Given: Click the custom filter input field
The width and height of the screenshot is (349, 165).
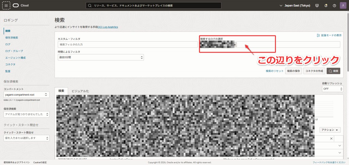Looking at the screenshot, I should pyautogui.click(x=128, y=44).
